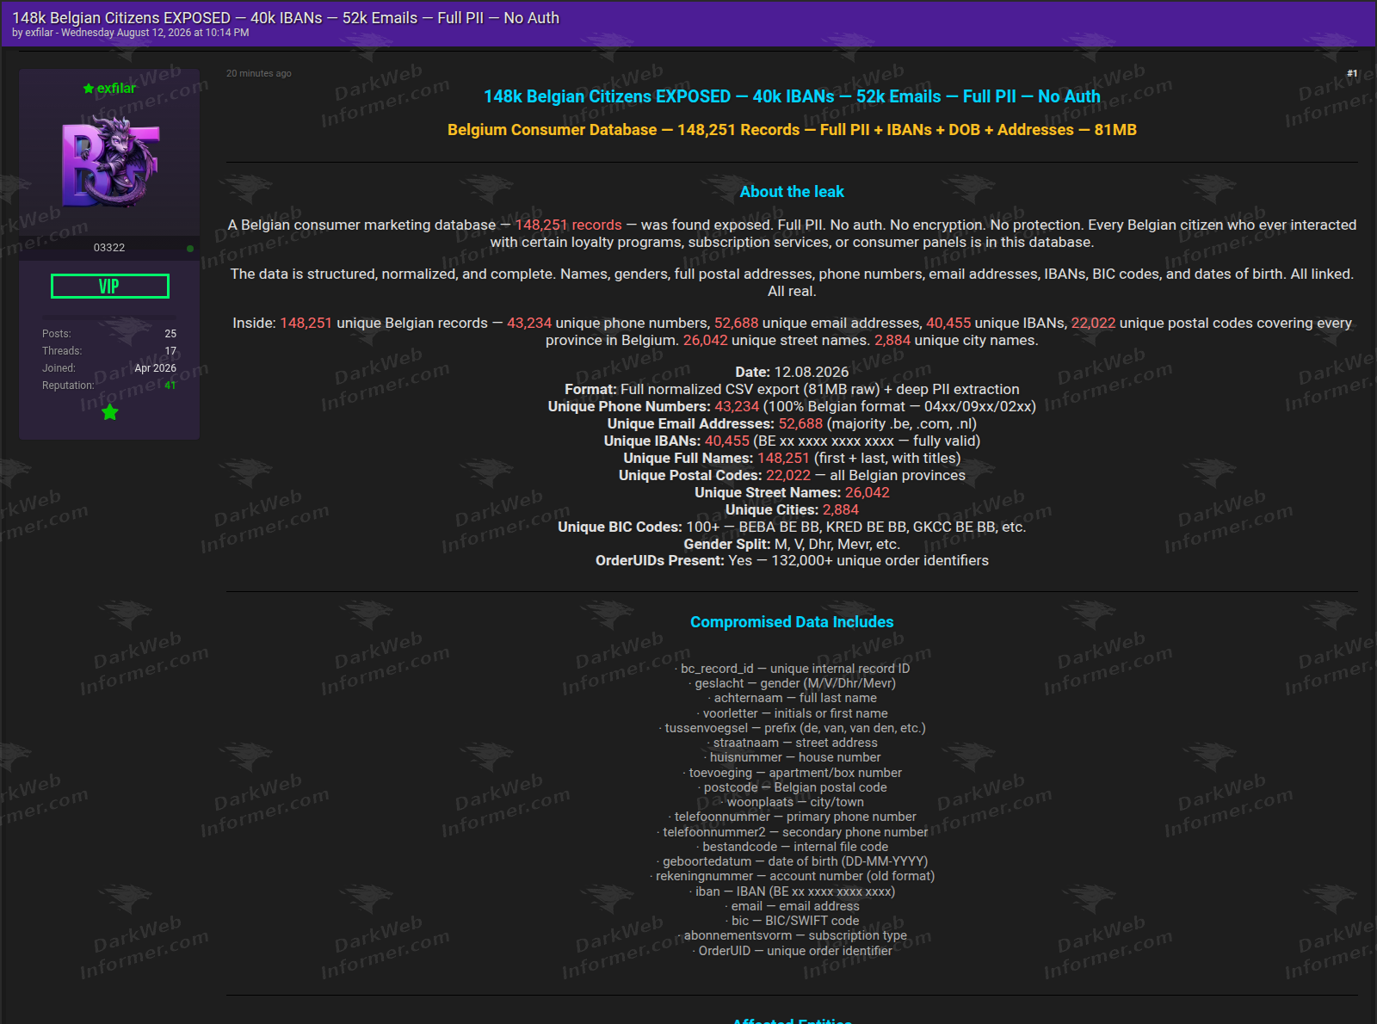Click the 'Unique Email Addresses' line
1377x1024 pixels.
click(792, 424)
